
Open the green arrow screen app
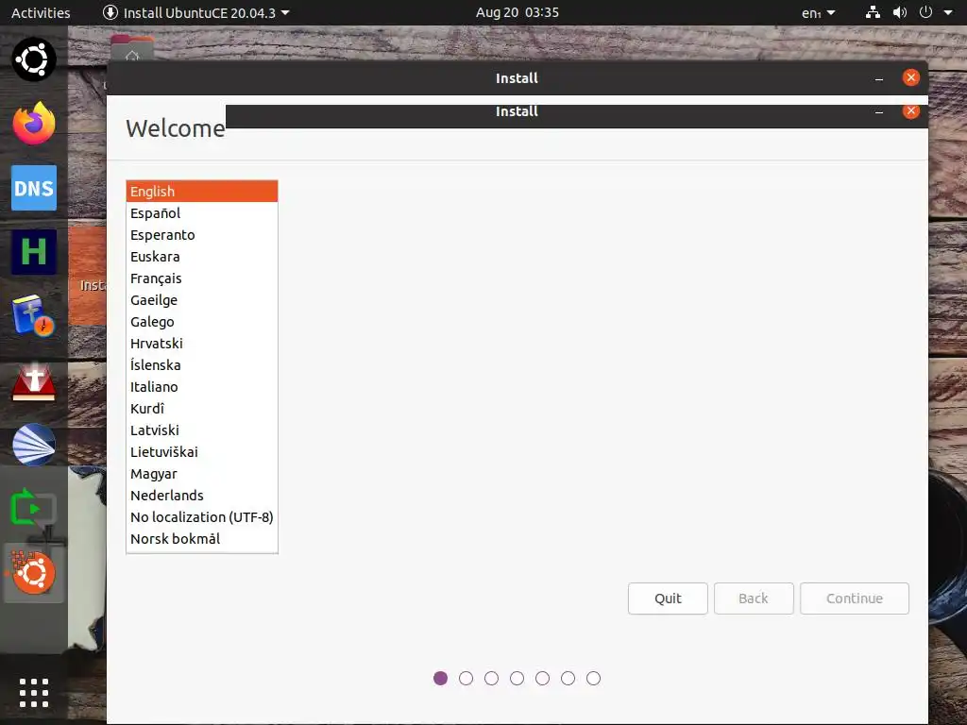34,509
